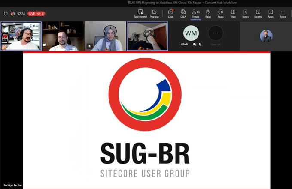This screenshot has width=292, height=189.
Task: Click the LIVE viewer count badge
Action: (36, 14)
